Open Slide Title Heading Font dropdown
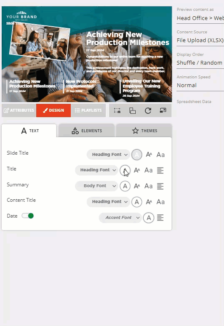224x326 pixels. coord(108,155)
